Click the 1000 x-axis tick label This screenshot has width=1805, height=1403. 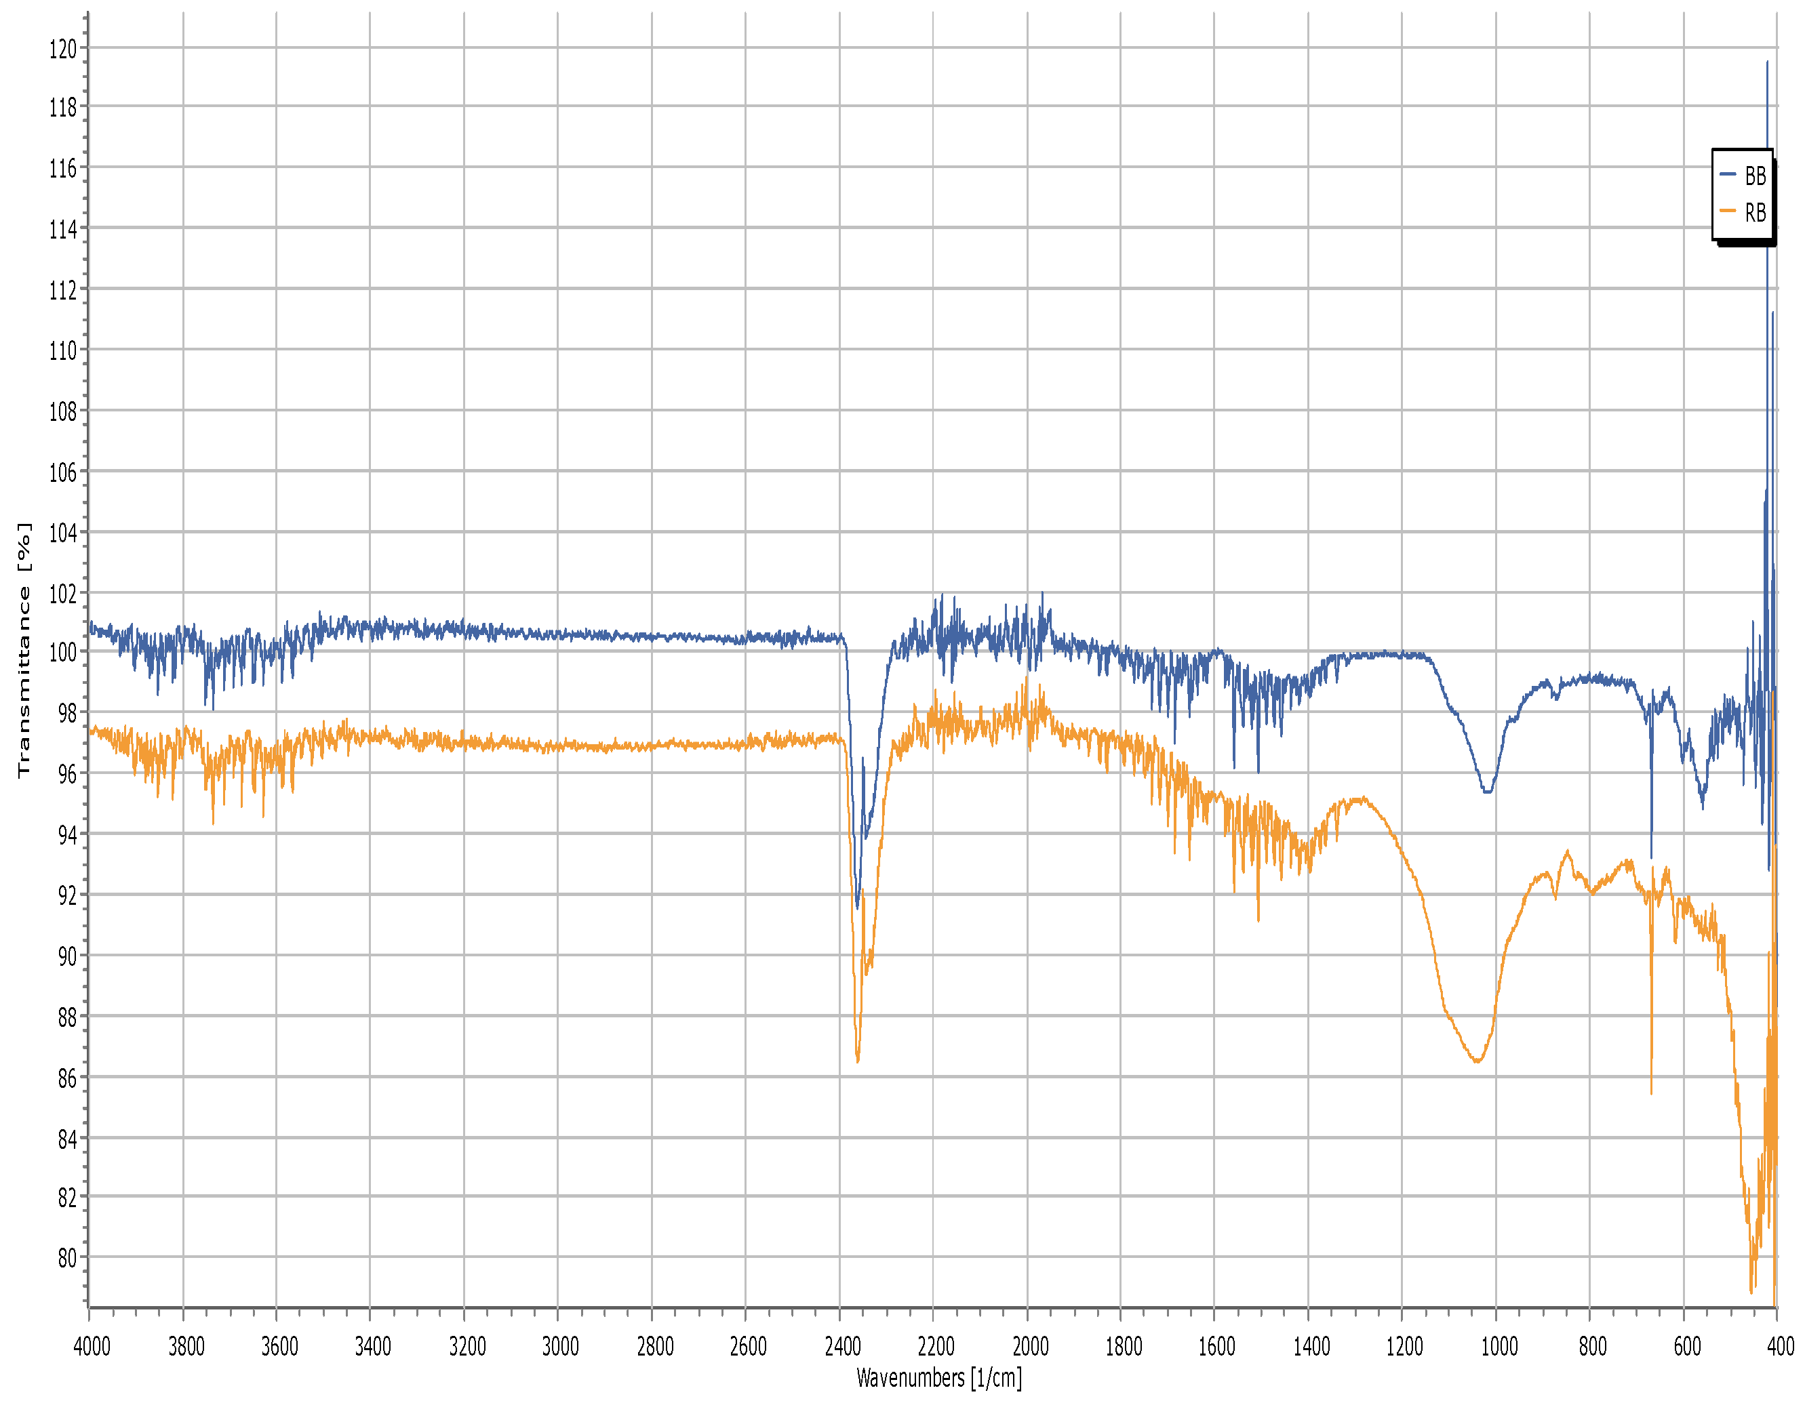point(1499,1347)
